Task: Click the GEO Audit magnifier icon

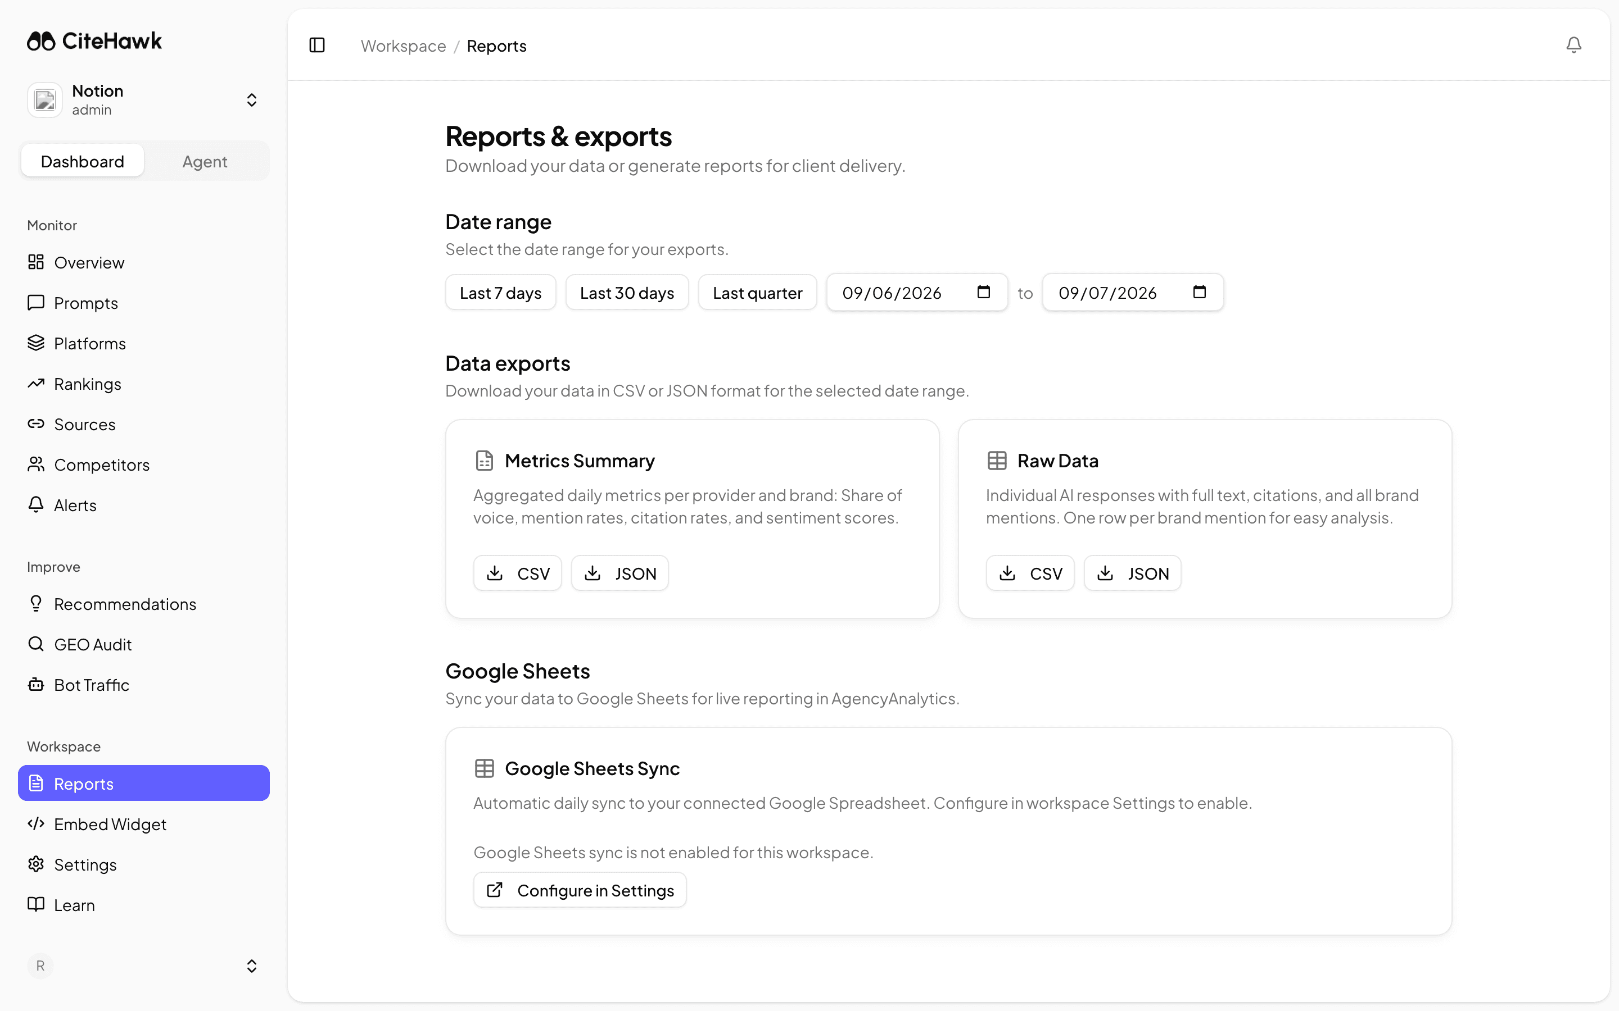Action: point(36,644)
